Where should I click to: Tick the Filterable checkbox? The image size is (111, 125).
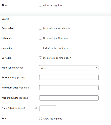[40, 38]
